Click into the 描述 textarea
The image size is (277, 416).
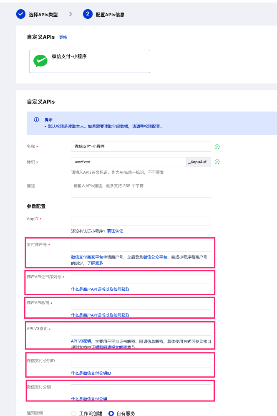pos(141,189)
